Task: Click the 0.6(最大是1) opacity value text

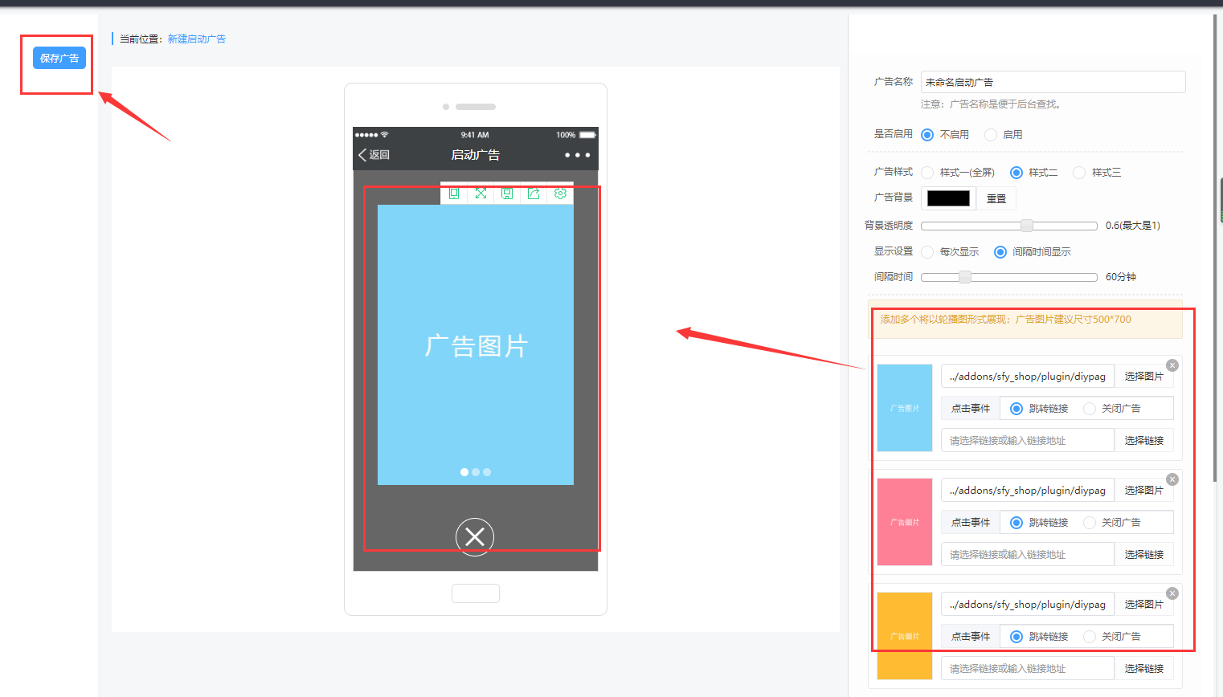Action: pyautogui.click(x=1133, y=226)
